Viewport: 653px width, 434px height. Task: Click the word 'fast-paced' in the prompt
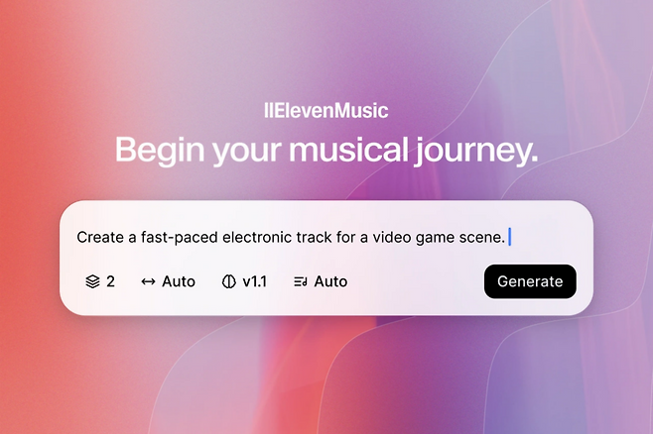tap(179, 238)
